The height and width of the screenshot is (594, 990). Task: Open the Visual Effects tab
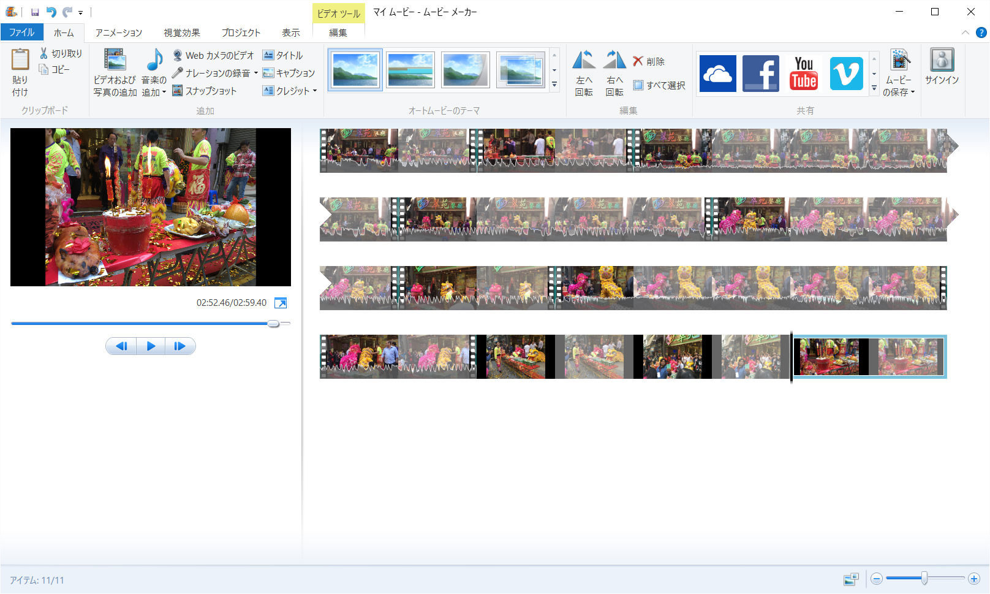tap(181, 32)
